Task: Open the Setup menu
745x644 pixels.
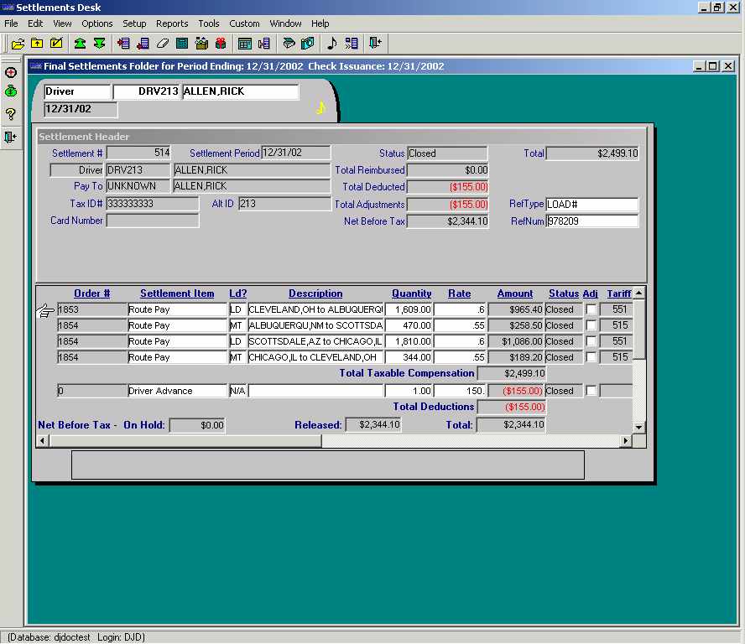Action: coord(134,23)
